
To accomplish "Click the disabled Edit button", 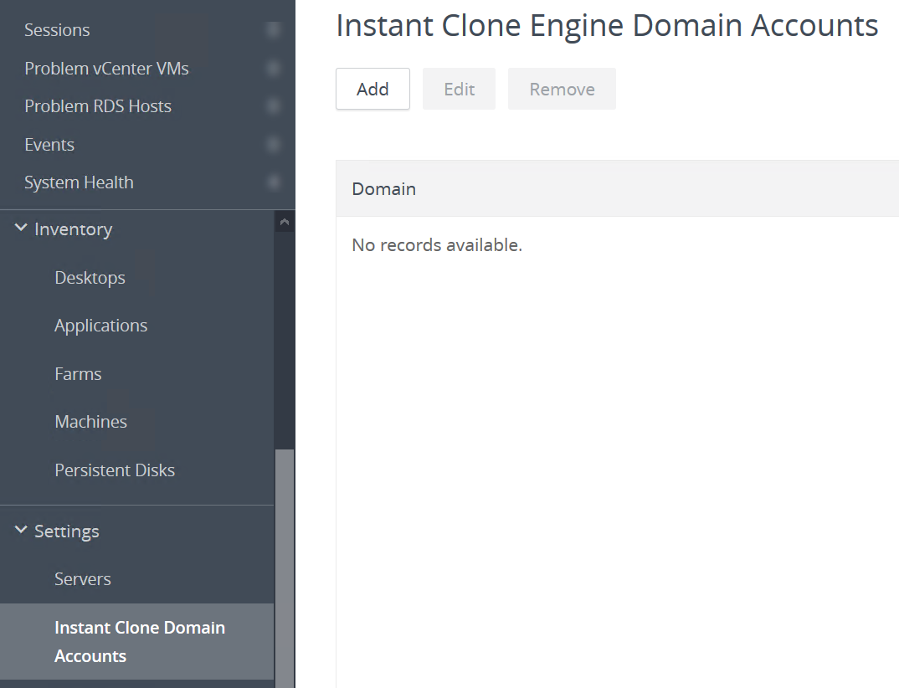I will [459, 88].
